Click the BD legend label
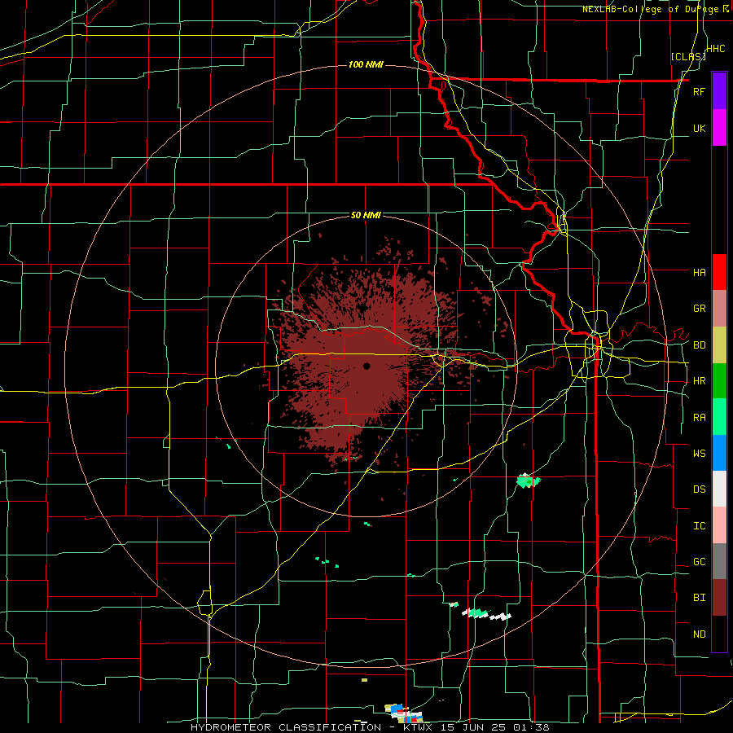Image resolution: width=733 pixels, height=733 pixels. click(699, 345)
